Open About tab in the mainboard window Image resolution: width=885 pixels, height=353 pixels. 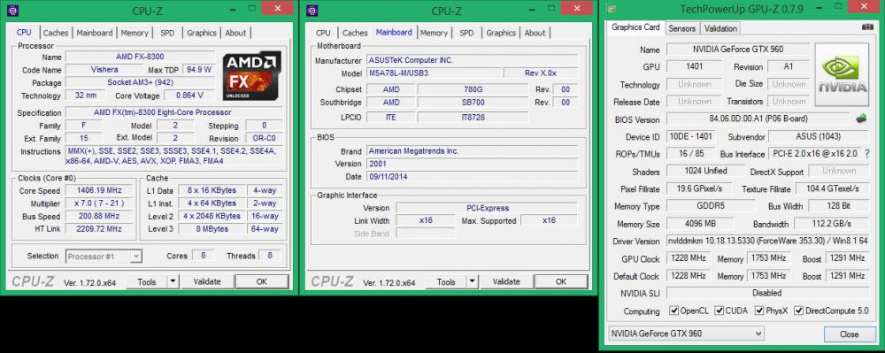[x=535, y=33]
